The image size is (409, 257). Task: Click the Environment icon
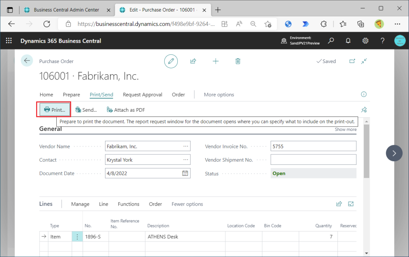point(284,41)
